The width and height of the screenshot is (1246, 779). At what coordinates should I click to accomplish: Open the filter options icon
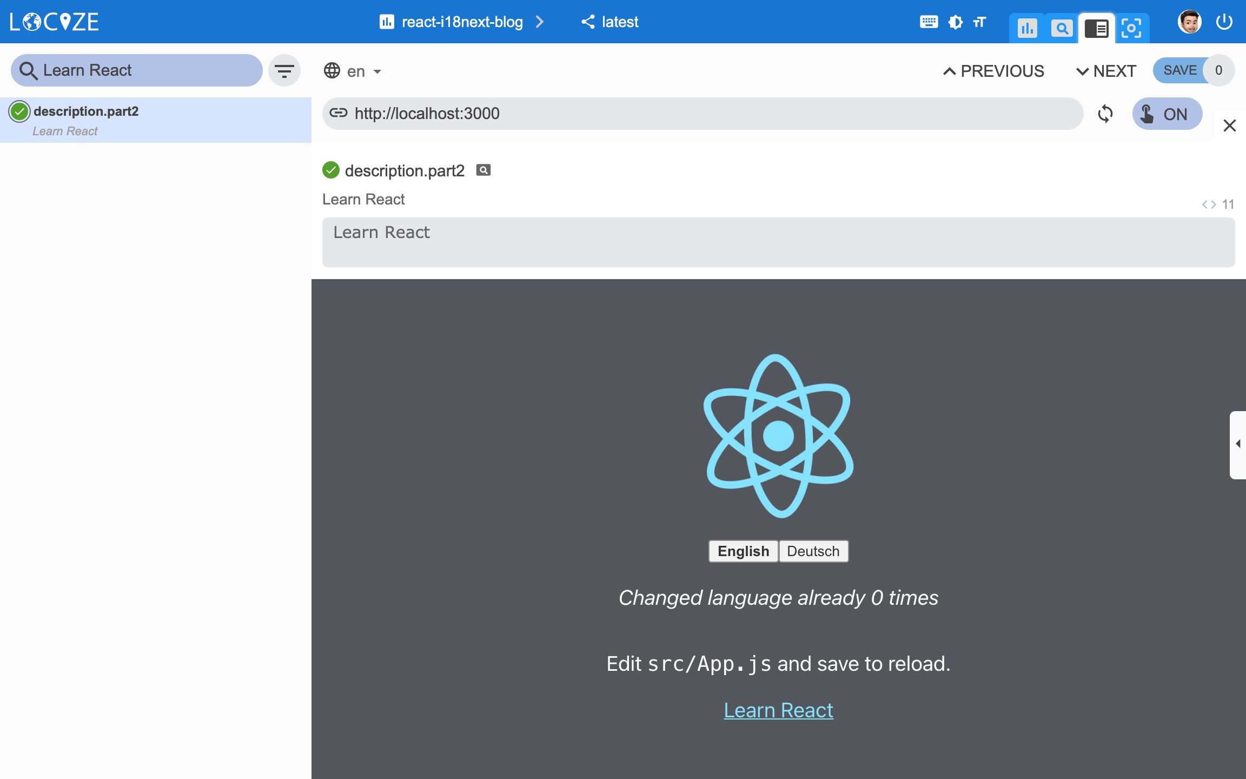point(284,70)
